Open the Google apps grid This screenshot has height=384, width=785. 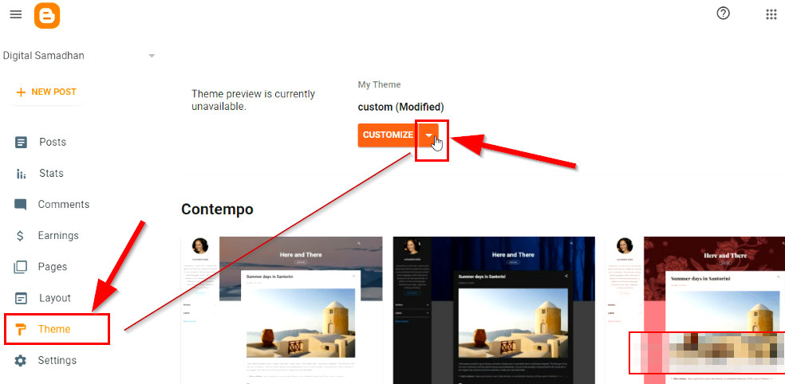(771, 14)
